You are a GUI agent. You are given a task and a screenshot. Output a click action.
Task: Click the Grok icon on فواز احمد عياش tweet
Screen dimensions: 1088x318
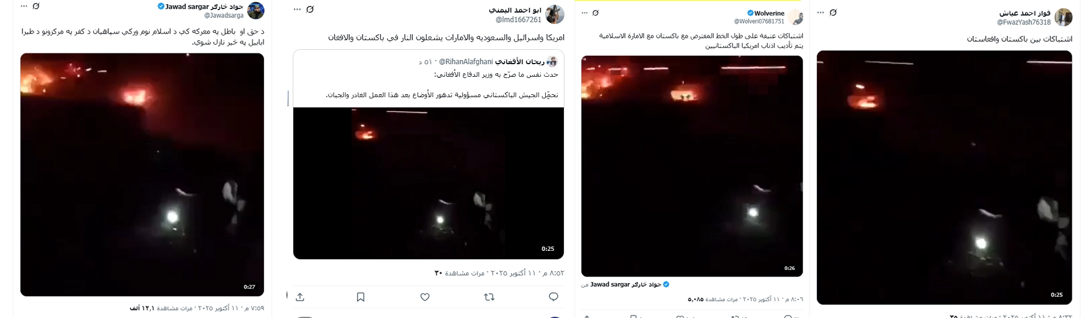point(833,12)
